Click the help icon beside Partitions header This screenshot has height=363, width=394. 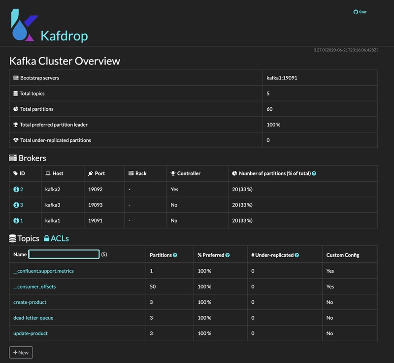coord(175,255)
